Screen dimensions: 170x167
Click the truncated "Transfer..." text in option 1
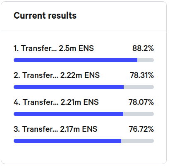click(x=39, y=48)
